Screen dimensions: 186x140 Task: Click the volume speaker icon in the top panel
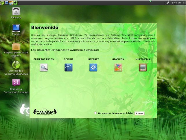point(184,3)
